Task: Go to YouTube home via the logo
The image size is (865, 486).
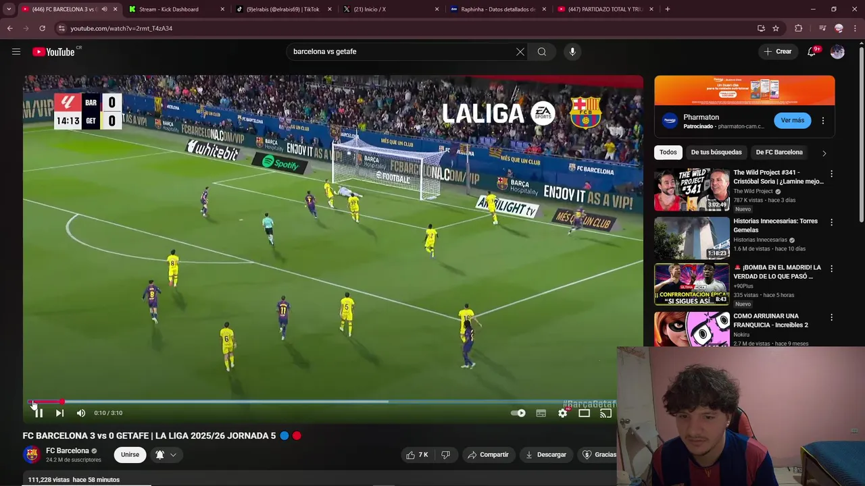Action: pyautogui.click(x=53, y=52)
